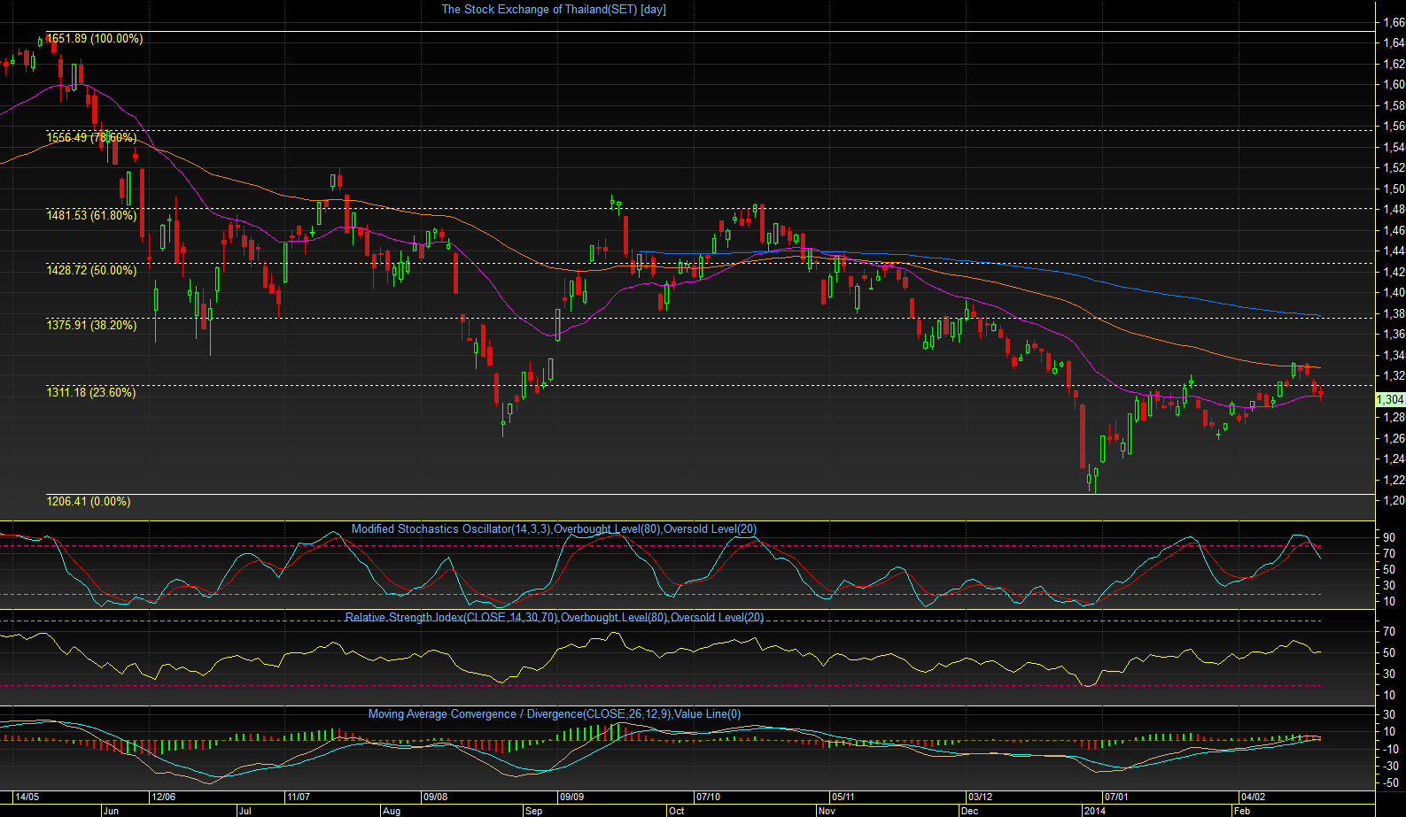The height and width of the screenshot is (817, 1406).
Task: Pick the "1311.18 (23.60%)" Fibonacci label
Action: point(91,393)
